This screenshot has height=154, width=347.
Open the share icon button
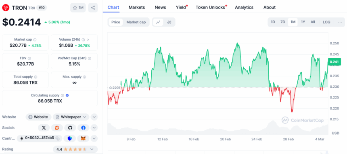(93, 8)
